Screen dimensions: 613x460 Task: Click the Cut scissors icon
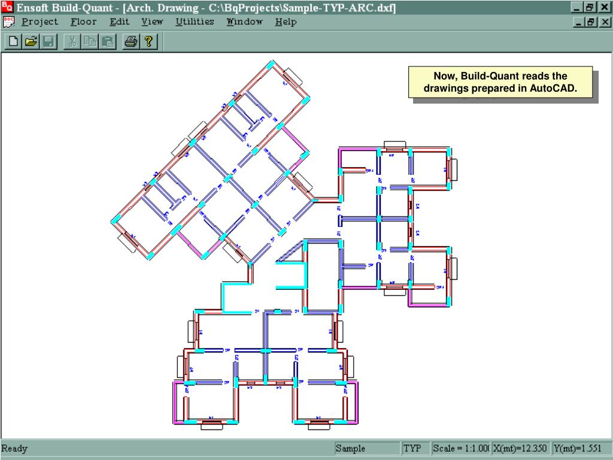pyautogui.click(x=72, y=41)
